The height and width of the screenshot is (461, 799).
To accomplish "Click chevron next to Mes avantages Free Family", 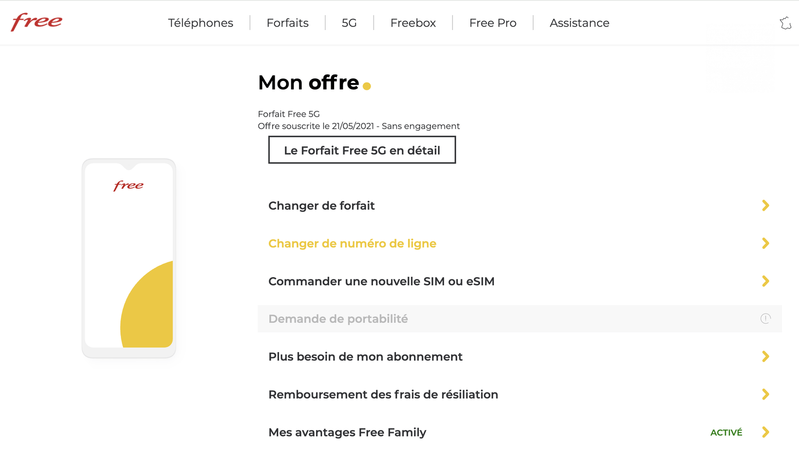I will pyautogui.click(x=765, y=433).
